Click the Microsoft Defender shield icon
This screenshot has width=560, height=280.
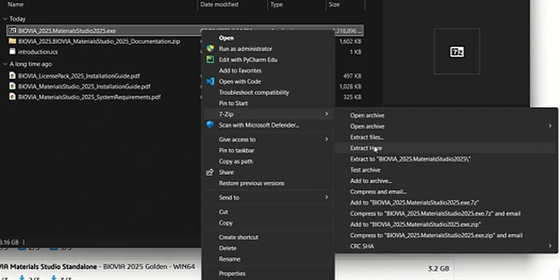(210, 125)
